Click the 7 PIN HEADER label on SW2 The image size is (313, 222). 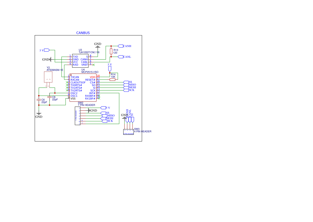click(86, 105)
